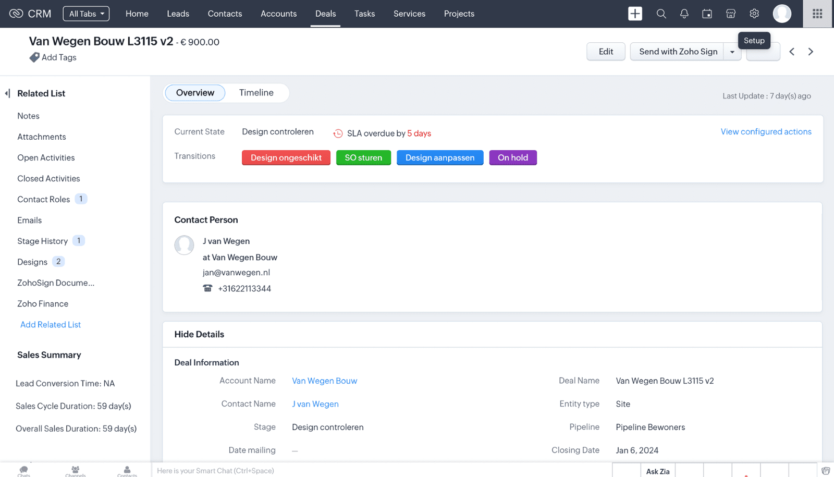Viewport: 834px width, 477px height.
Task: Click Add Tags link
Action: point(59,57)
